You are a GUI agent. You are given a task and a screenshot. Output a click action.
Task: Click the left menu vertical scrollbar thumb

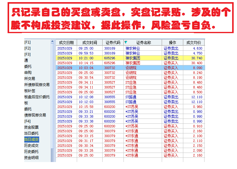point(52,96)
